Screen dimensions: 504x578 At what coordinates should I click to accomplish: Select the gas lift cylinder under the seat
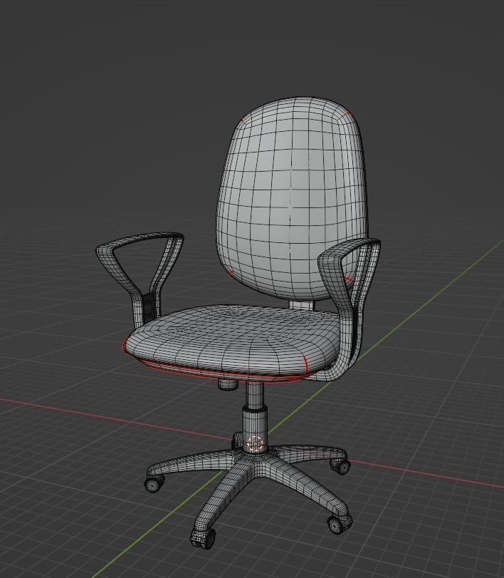pyautogui.click(x=254, y=416)
